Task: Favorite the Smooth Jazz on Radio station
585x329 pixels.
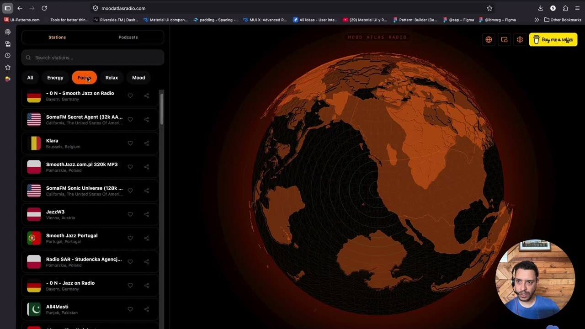Action: point(130,96)
